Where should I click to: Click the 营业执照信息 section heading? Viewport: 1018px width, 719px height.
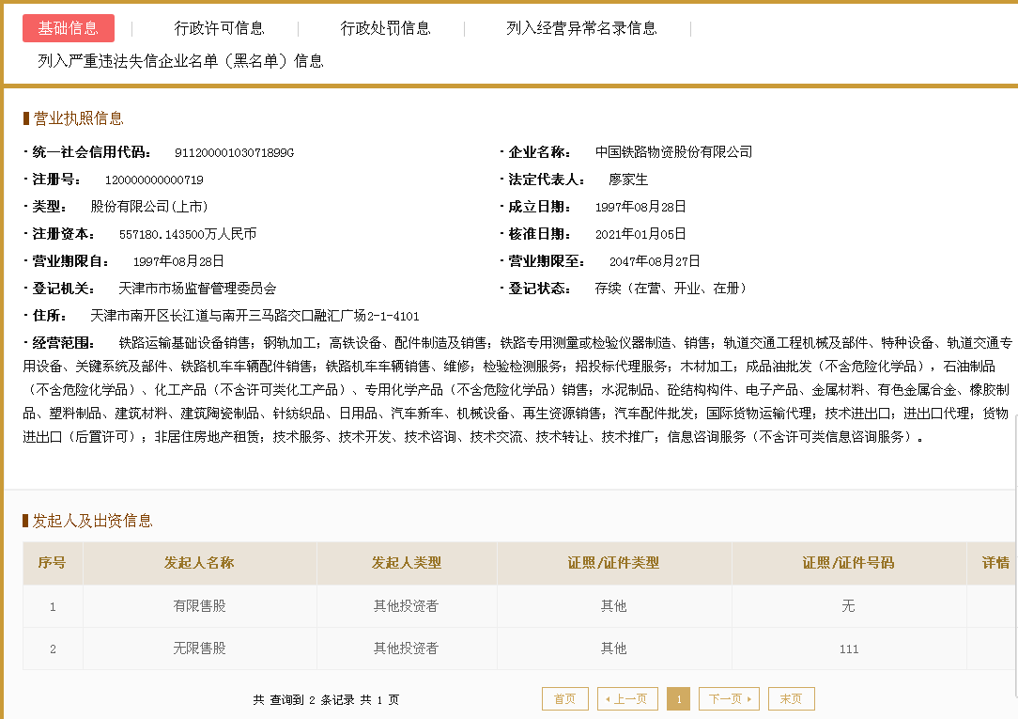tap(78, 118)
